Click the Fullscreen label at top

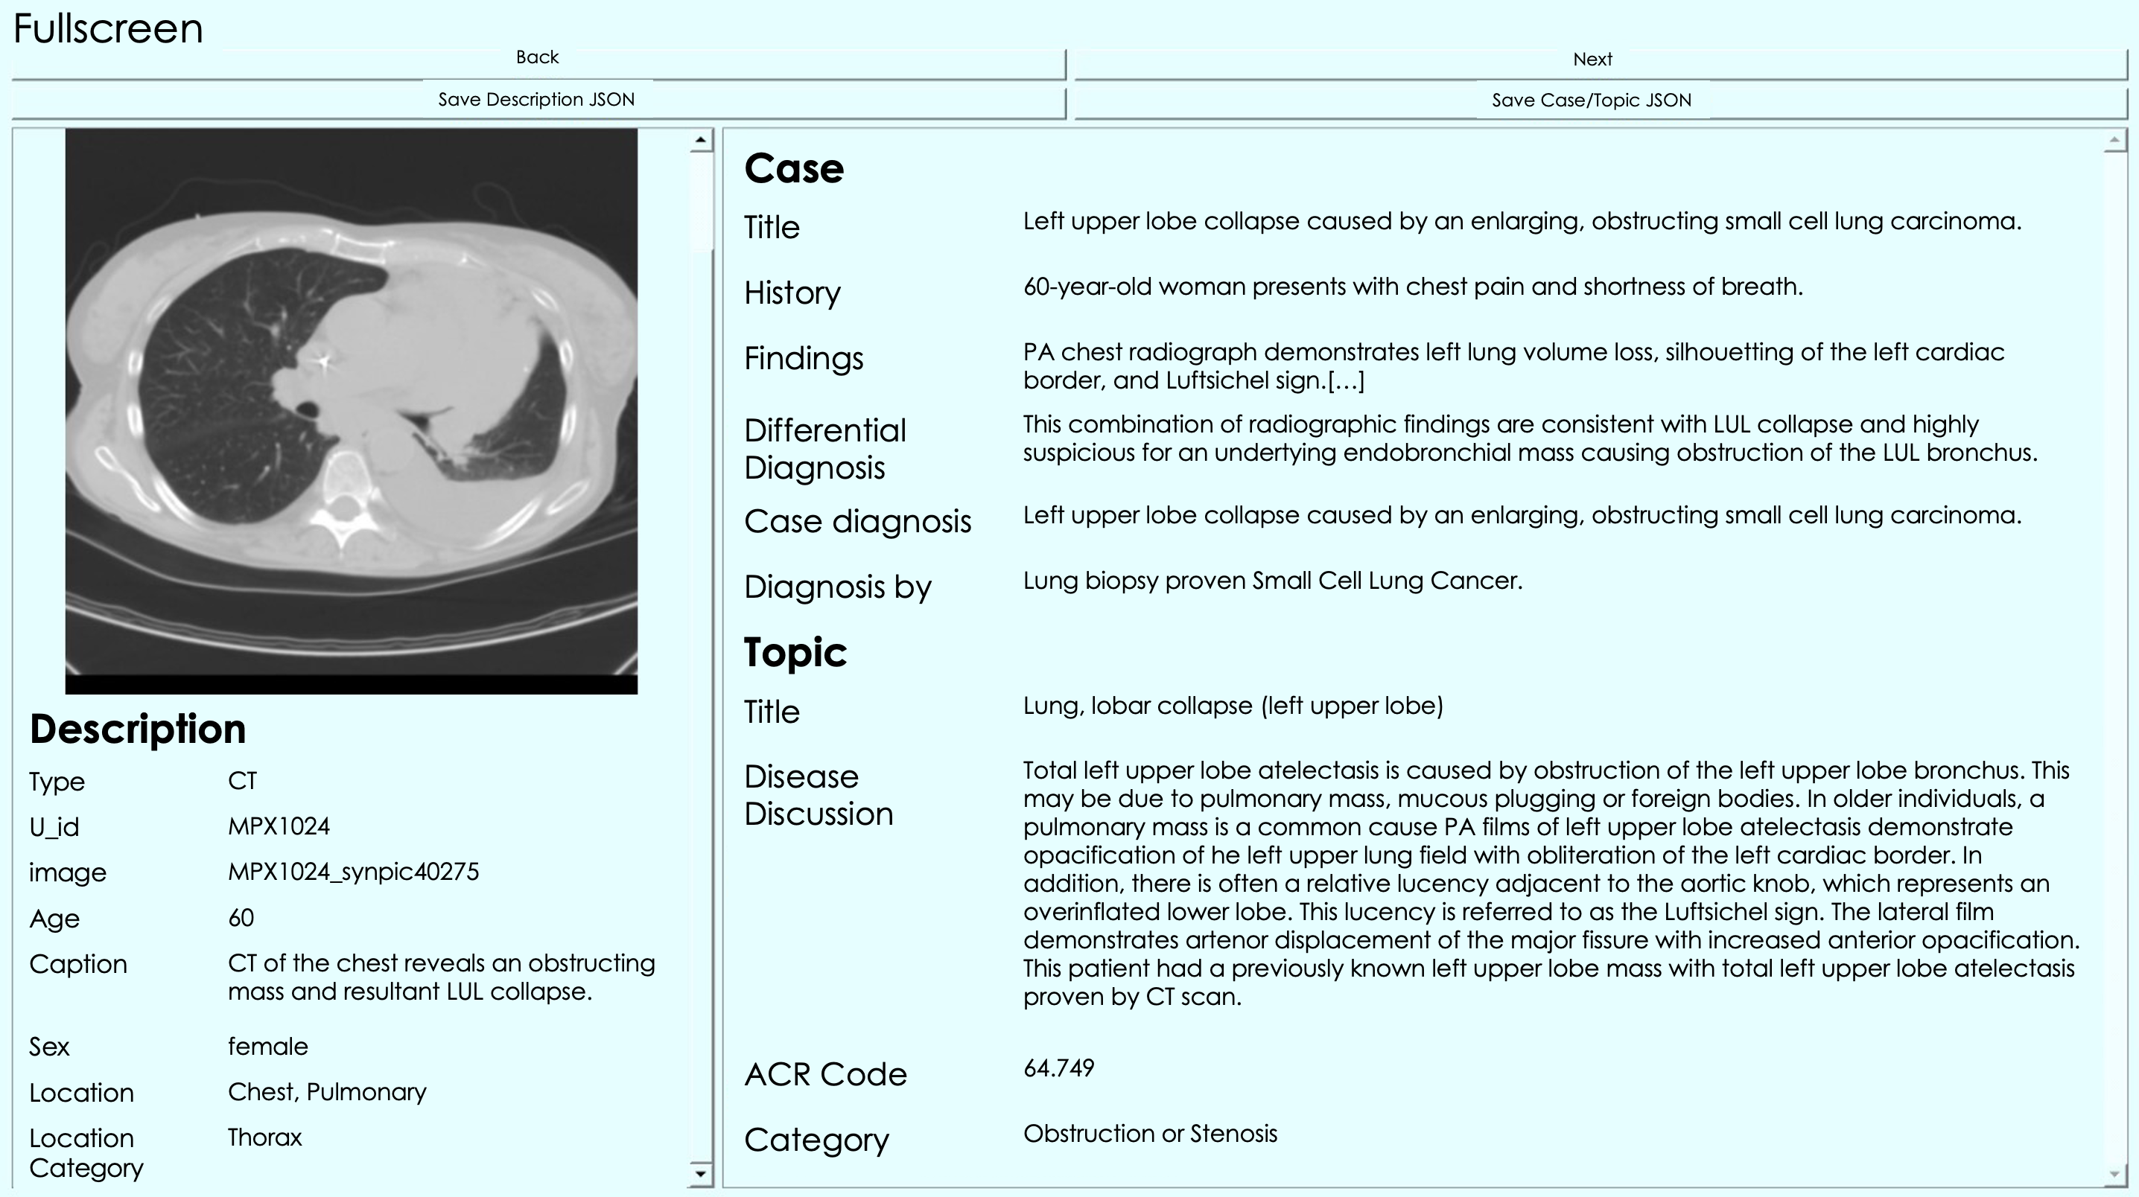108,29
